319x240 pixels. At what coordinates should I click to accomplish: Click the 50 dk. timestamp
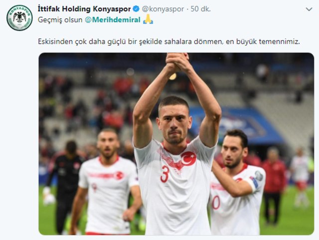pos(200,9)
